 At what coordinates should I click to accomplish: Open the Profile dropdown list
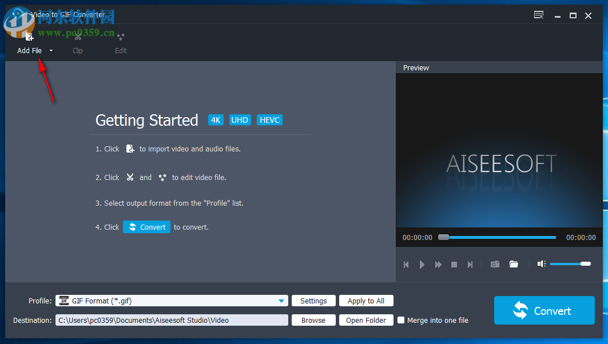(281, 301)
